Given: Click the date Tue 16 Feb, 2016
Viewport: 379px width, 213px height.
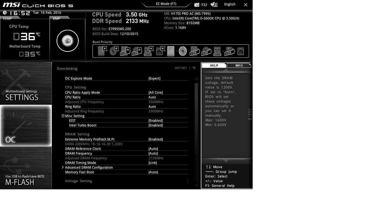Looking at the screenshot, I should pyautogui.click(x=47, y=13).
